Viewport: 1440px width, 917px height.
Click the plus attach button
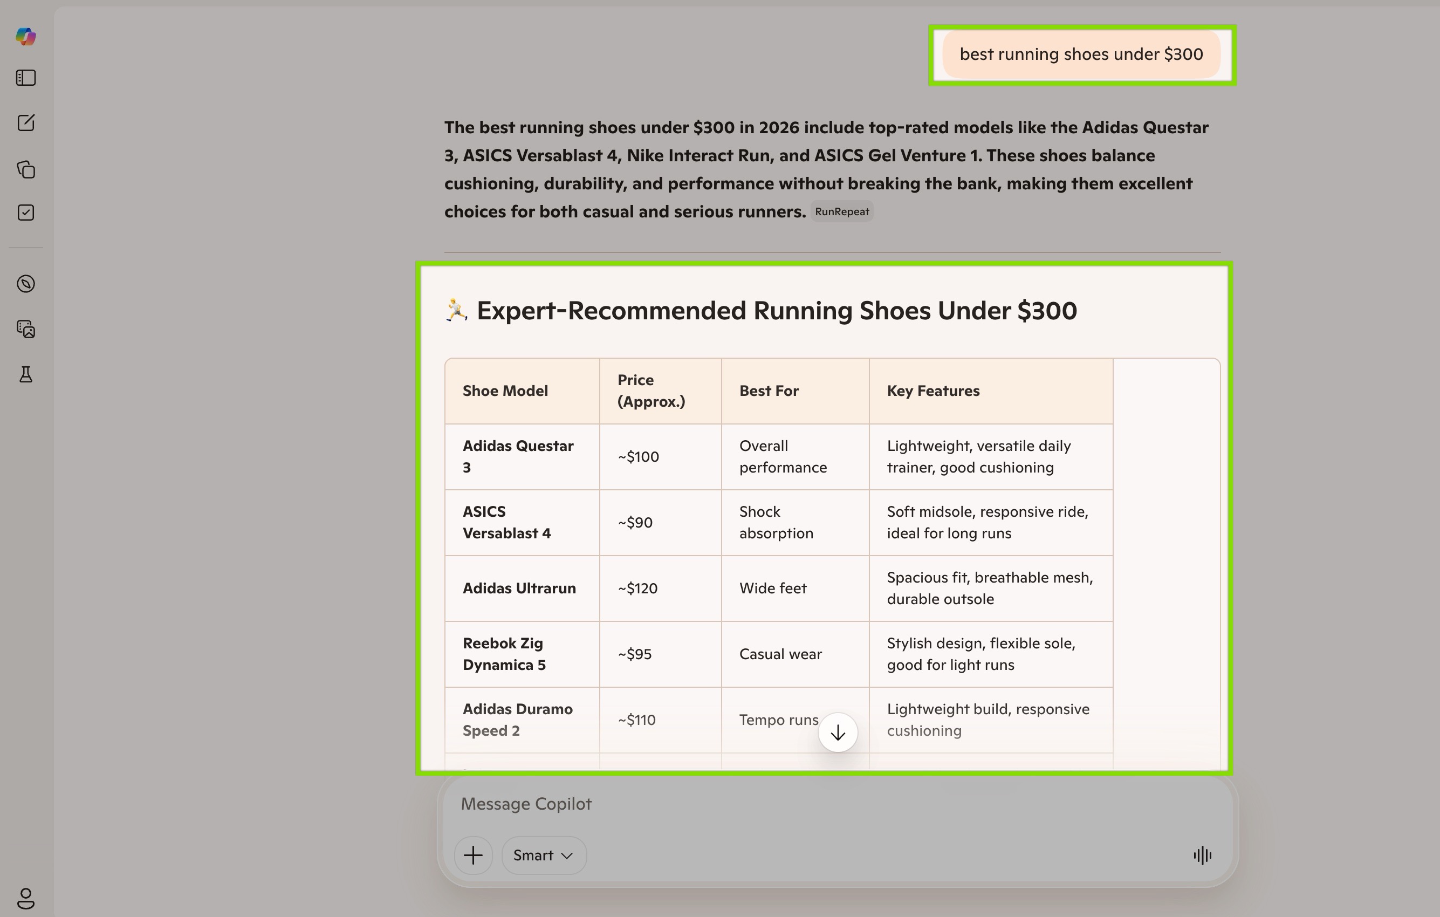pos(473,856)
